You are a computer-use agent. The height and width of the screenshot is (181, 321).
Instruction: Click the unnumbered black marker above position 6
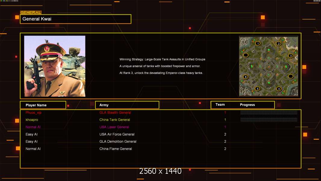pyautogui.click(x=246, y=55)
